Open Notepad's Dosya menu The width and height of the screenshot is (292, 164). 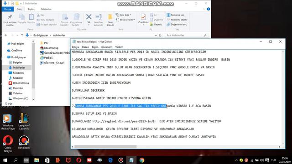(75, 47)
